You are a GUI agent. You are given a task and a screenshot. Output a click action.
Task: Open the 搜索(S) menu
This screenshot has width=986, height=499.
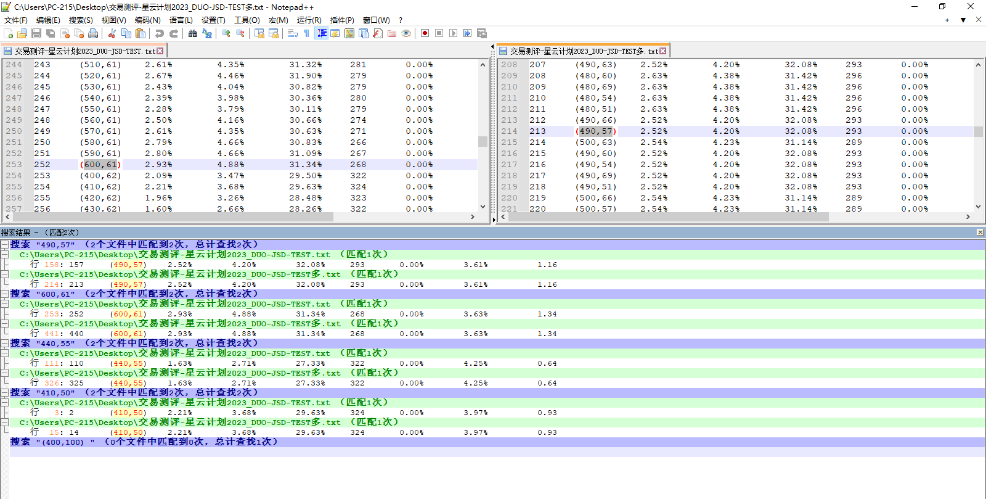tap(81, 20)
